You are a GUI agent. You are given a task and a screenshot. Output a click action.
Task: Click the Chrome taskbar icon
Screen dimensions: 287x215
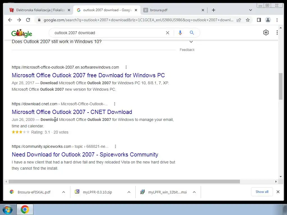click(25, 209)
